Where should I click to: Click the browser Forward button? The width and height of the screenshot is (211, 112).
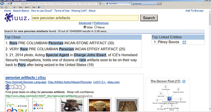click(6, 4)
